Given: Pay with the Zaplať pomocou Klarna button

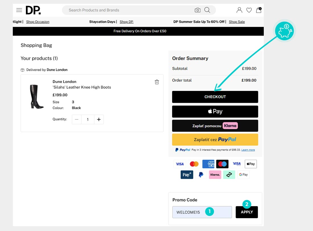Looking at the screenshot, I should 215,126.
